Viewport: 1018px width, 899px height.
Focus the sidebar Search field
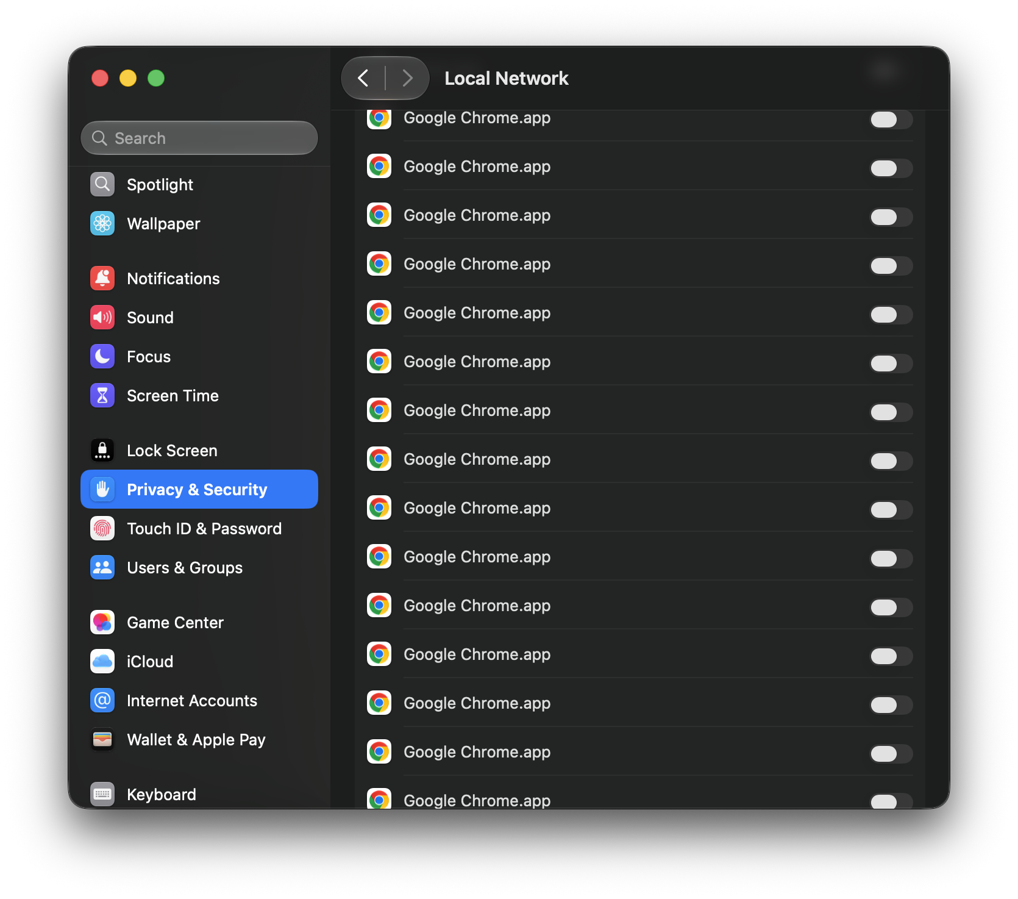click(x=199, y=138)
